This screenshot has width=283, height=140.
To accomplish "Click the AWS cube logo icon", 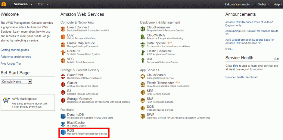I will pyautogui.click(x=4, y=4).
